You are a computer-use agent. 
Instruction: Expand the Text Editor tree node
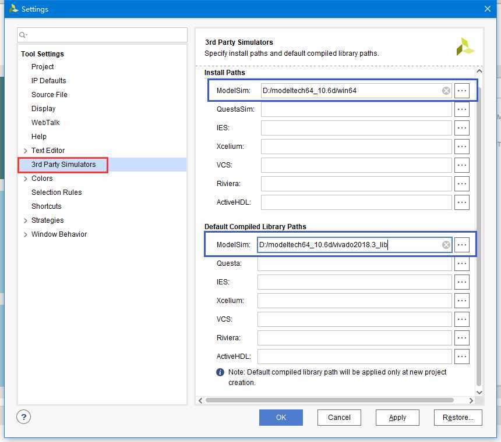pos(26,151)
